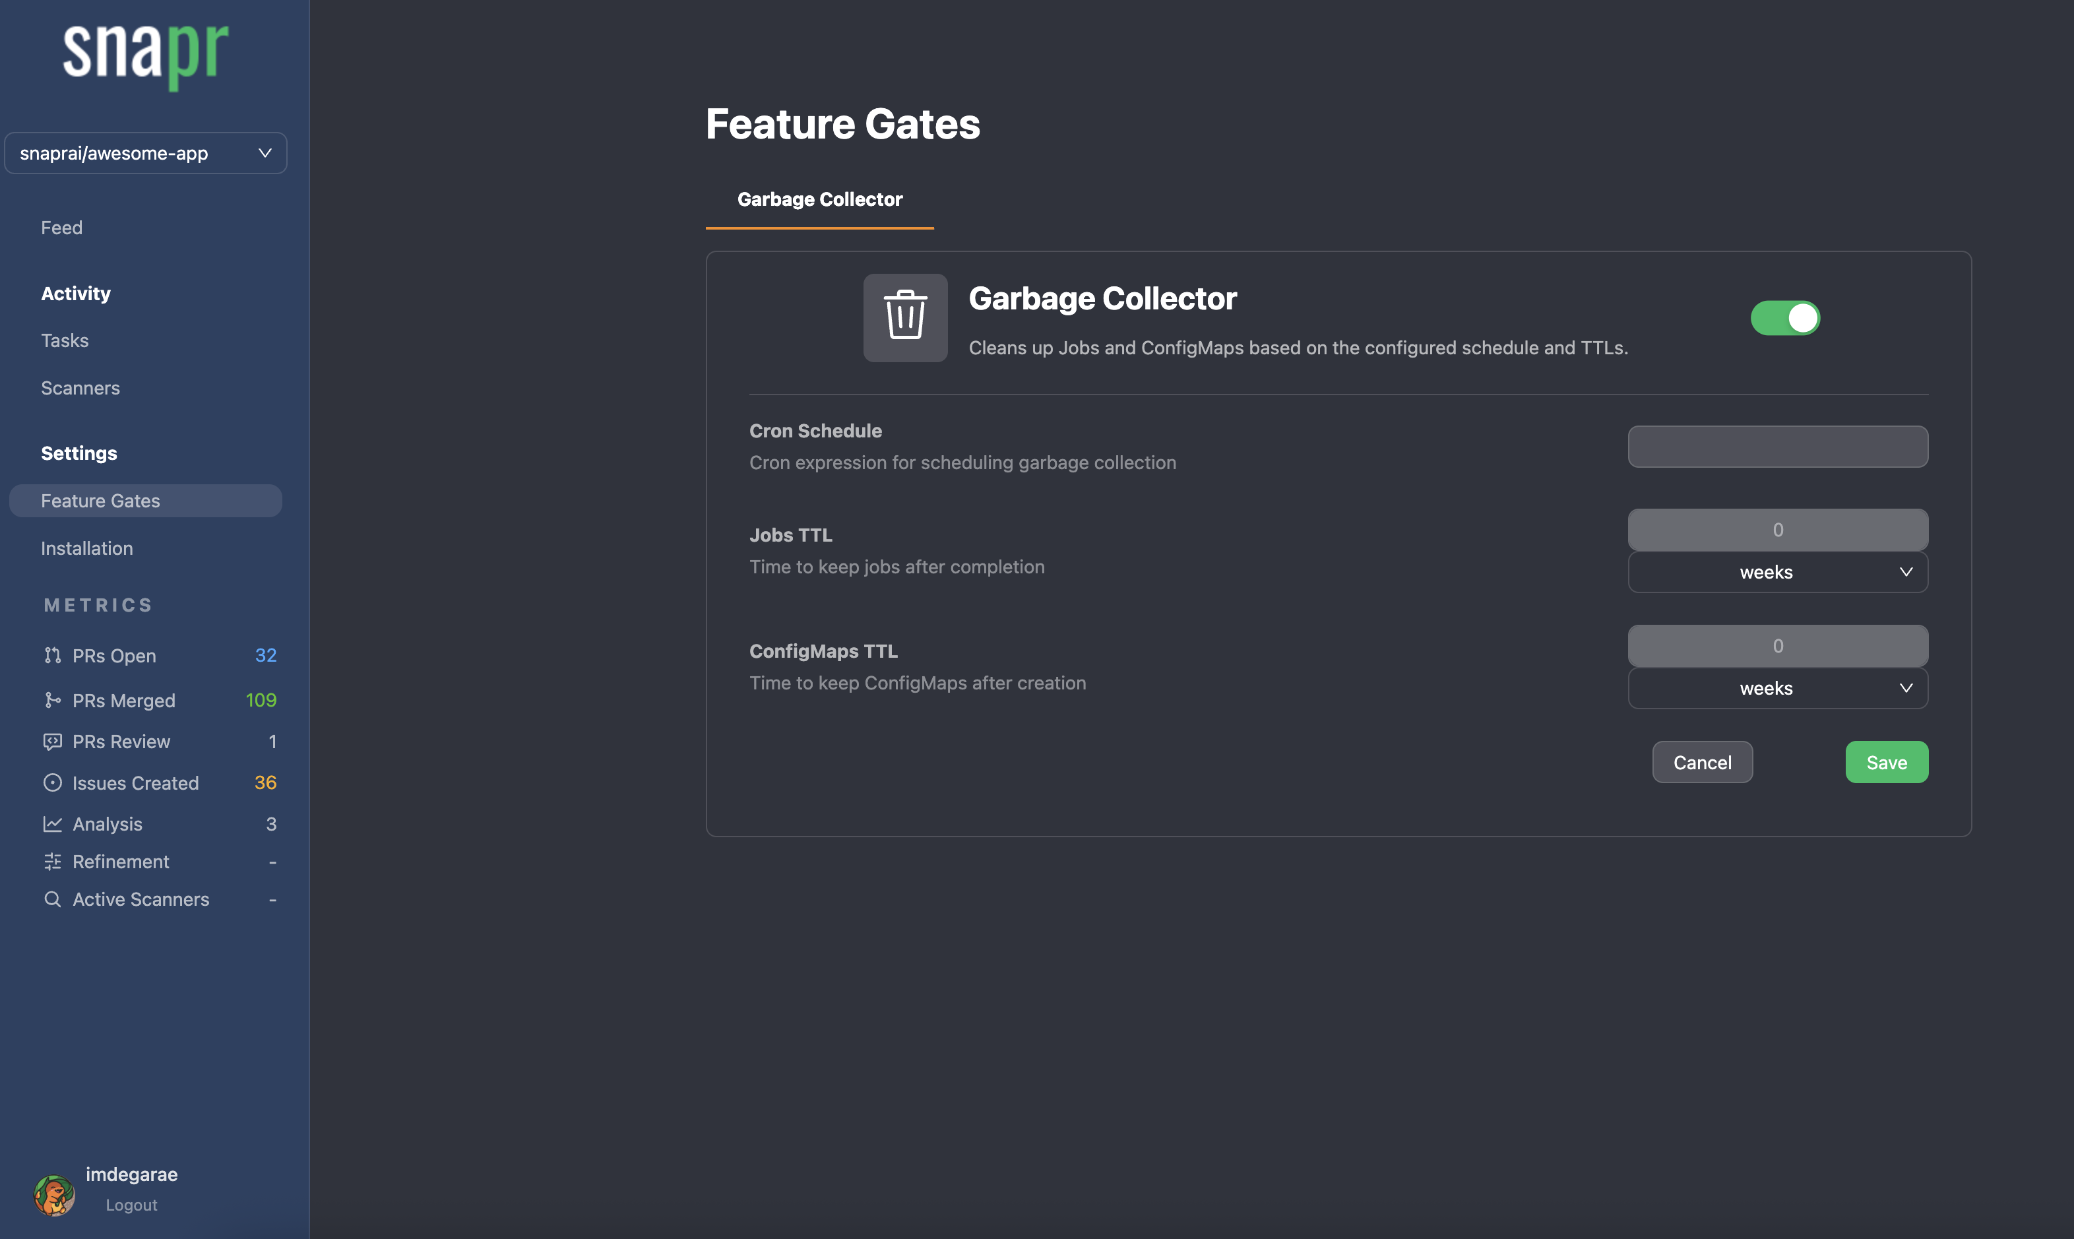Click the Active Scanners magnifier icon
2074x1239 pixels.
coord(53,899)
